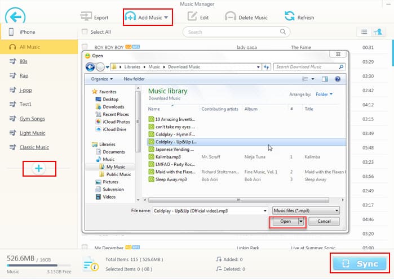Screen dimensions: 394x279
Task: Click the storage info icon at bottom
Action: coord(90,264)
